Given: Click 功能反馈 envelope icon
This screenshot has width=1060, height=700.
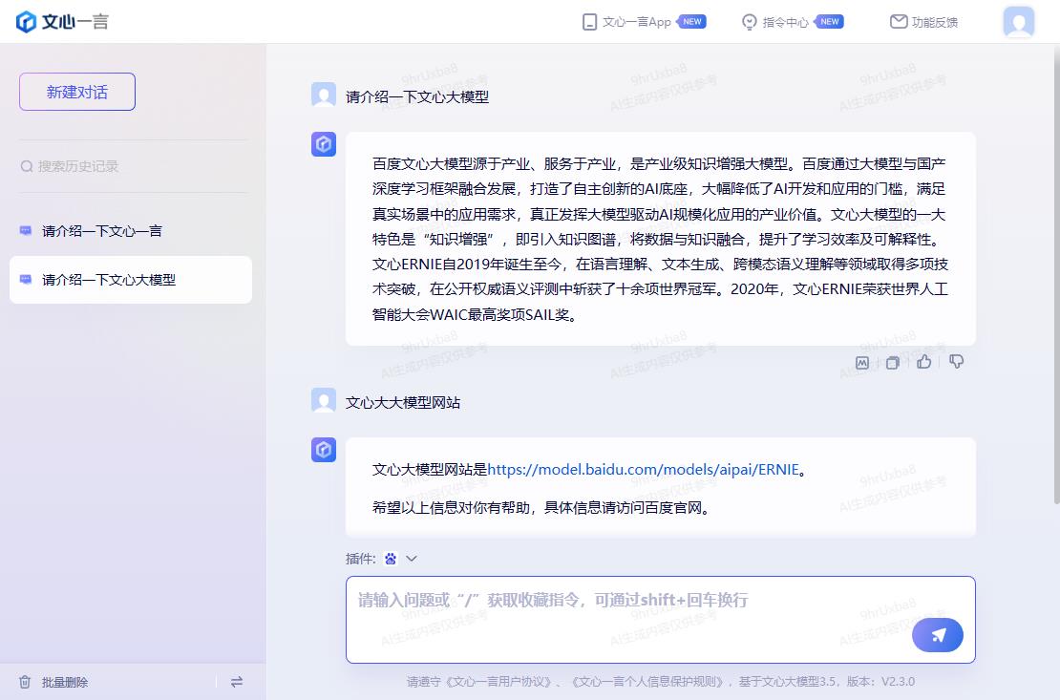Looking at the screenshot, I should click(x=899, y=22).
